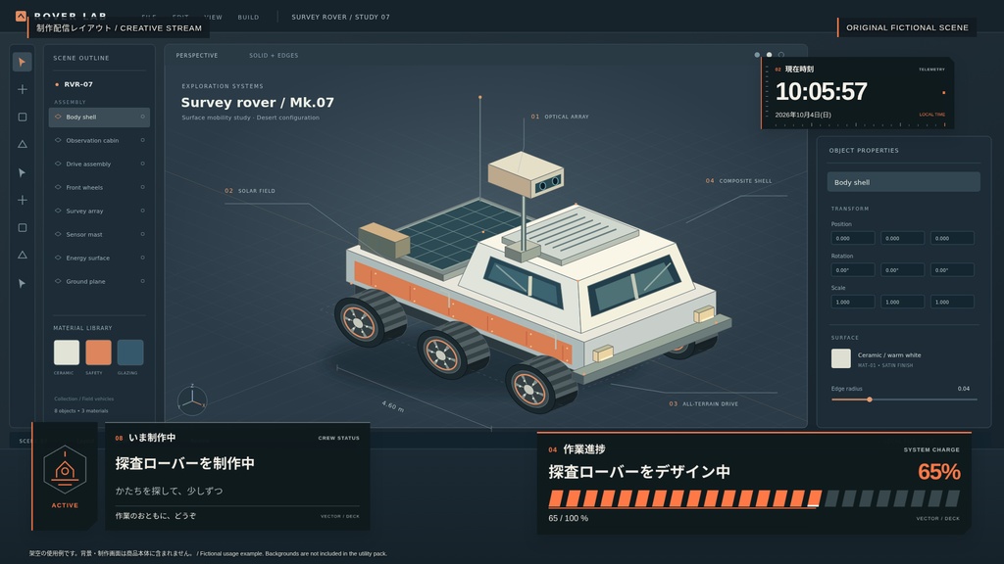1004x564 pixels.
Task: Pick the Ceramic material swatch
Action: click(67, 352)
